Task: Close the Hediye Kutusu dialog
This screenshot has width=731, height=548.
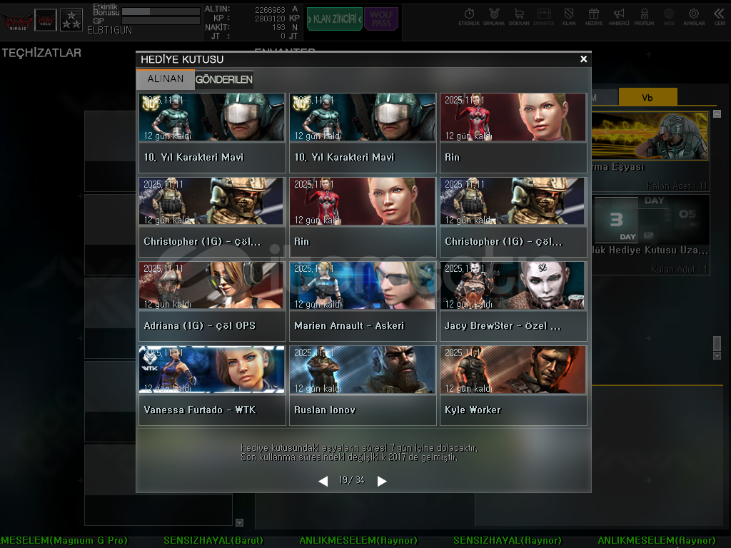Action: point(583,59)
